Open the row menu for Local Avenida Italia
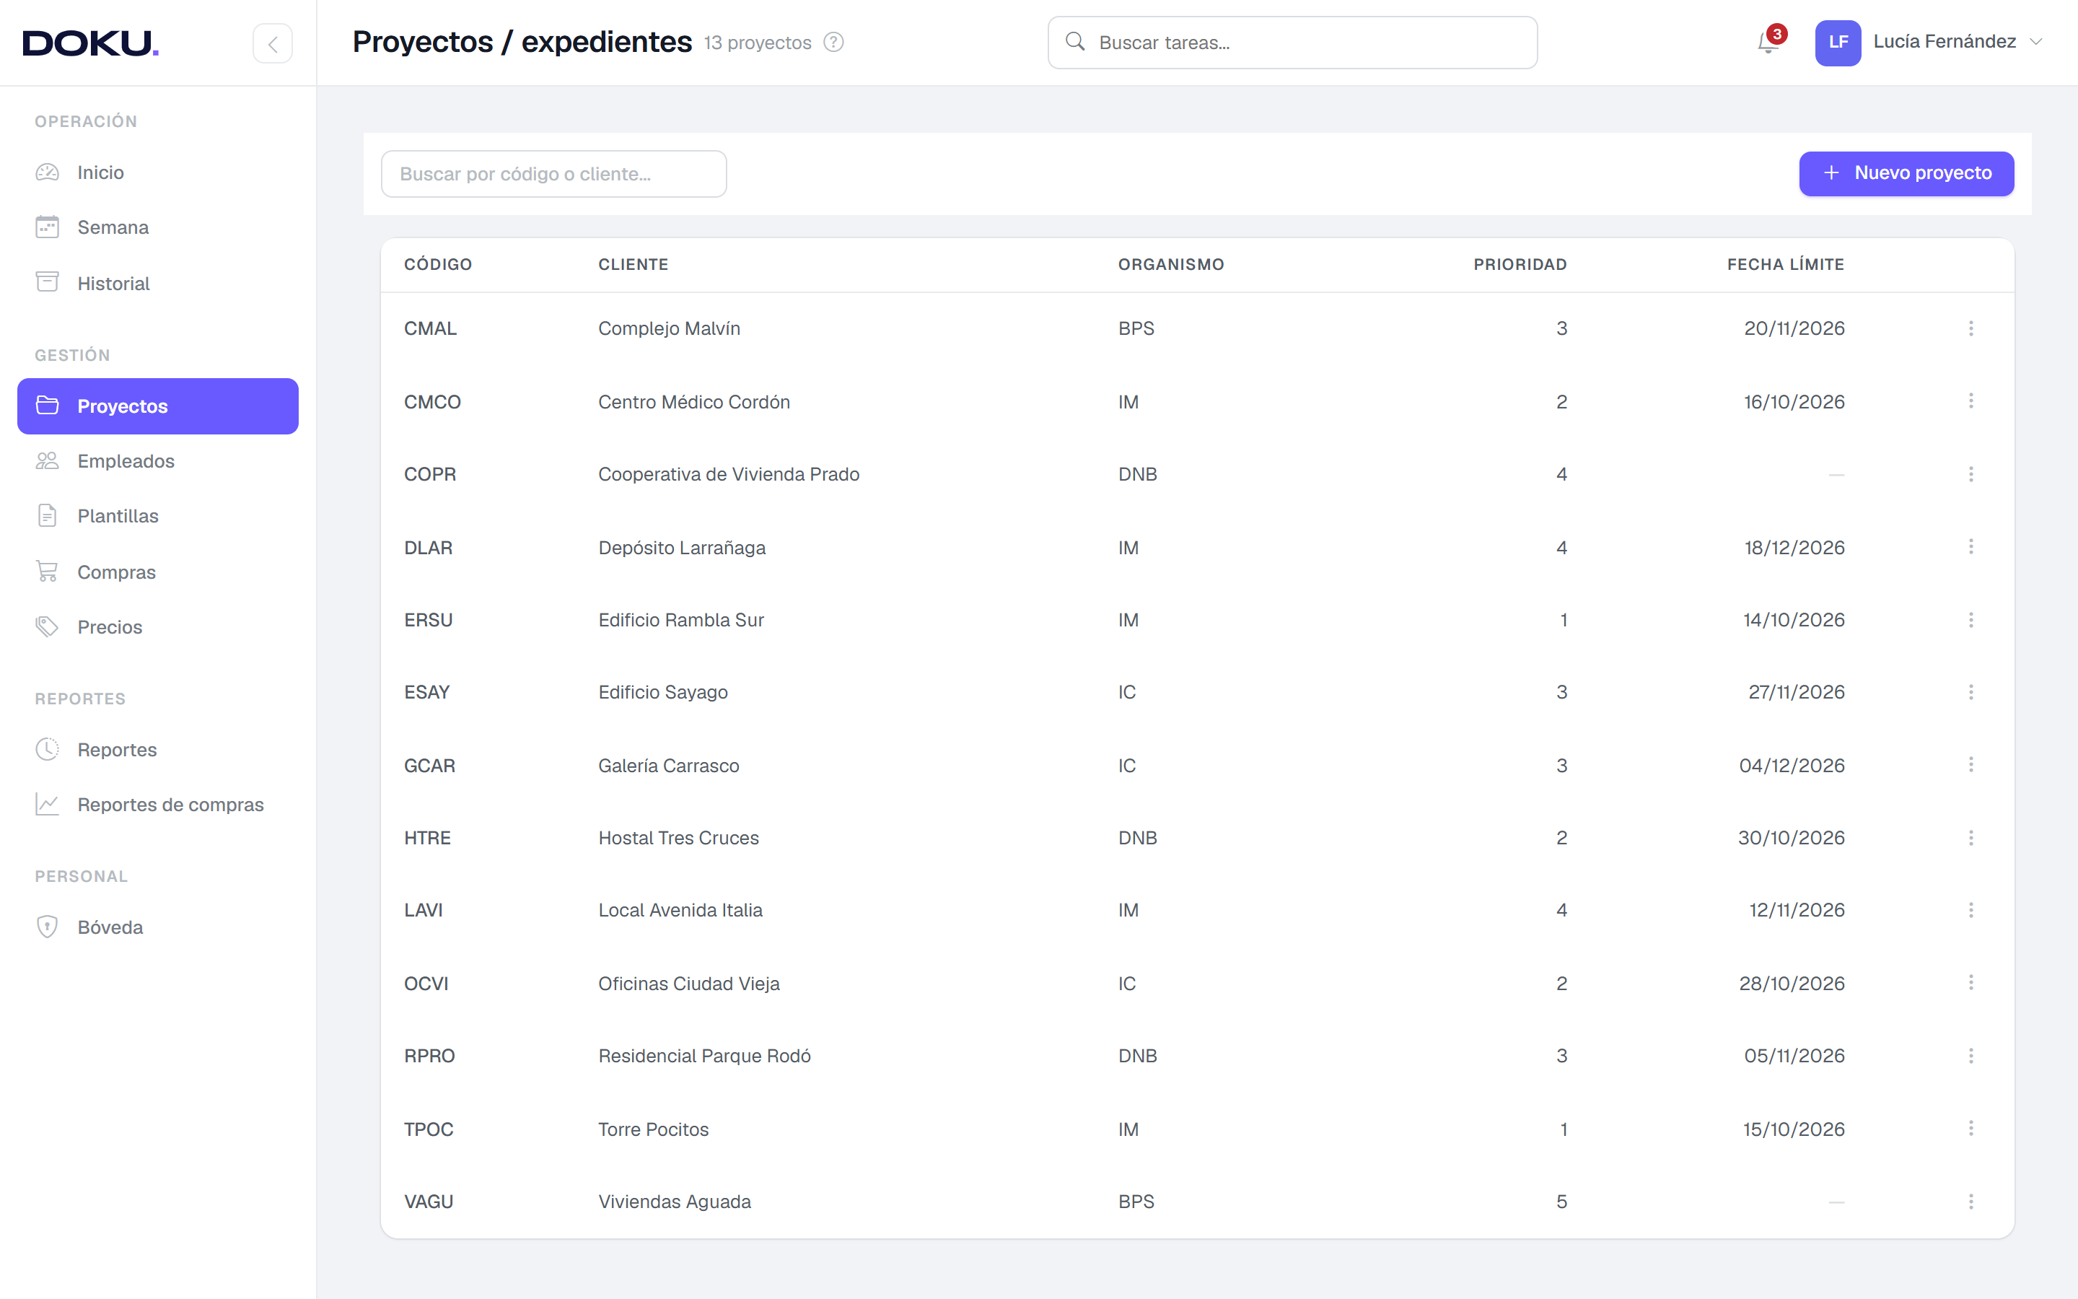Viewport: 2078px width, 1299px height. pyautogui.click(x=1970, y=910)
